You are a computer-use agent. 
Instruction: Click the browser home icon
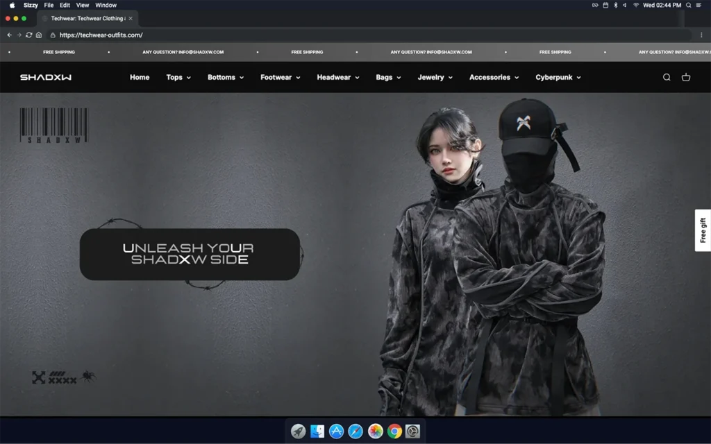pyautogui.click(x=39, y=35)
